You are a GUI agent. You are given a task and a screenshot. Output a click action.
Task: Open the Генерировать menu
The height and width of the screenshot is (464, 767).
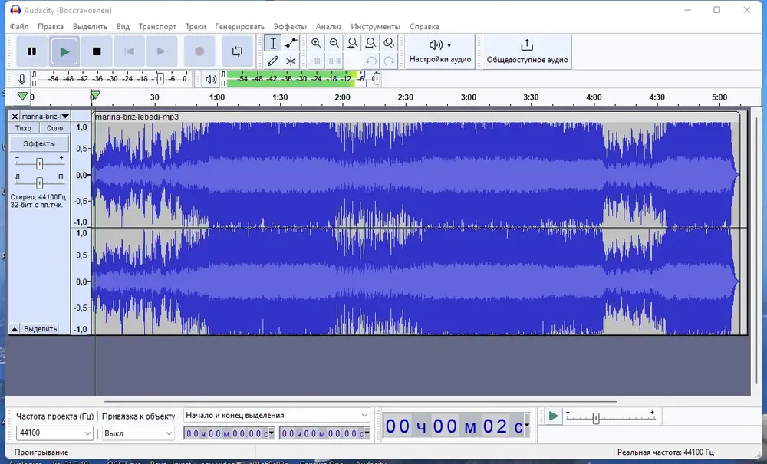pos(239,26)
